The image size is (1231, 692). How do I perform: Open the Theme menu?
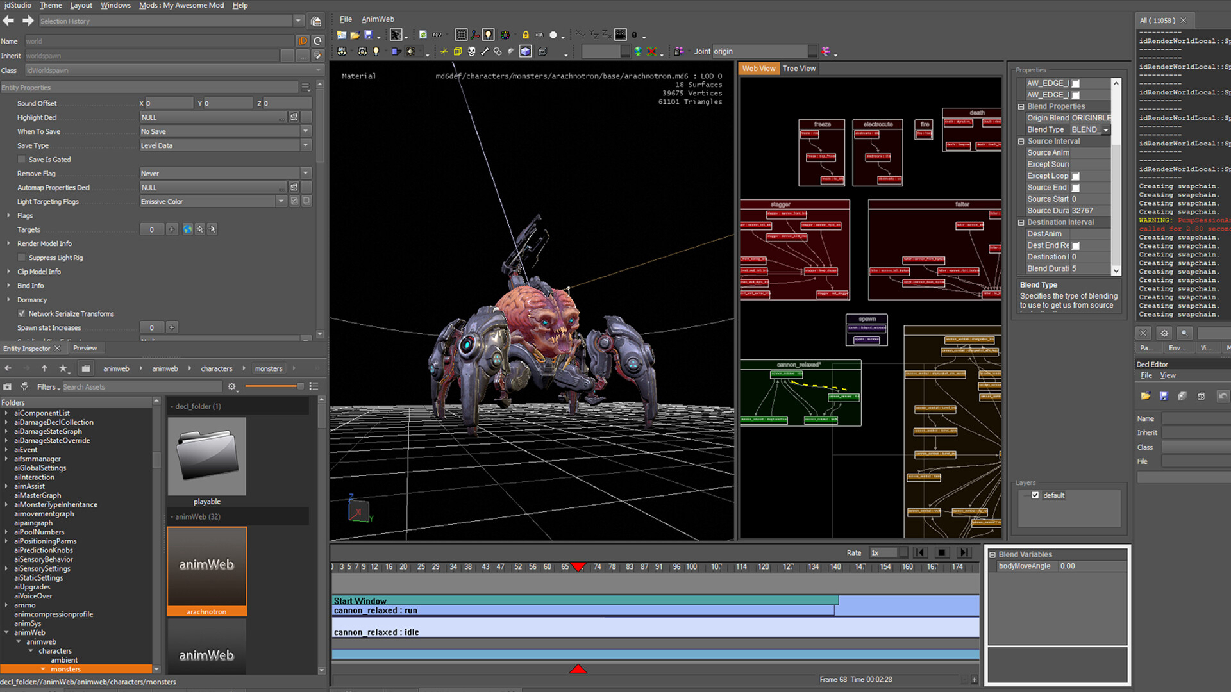tap(51, 5)
